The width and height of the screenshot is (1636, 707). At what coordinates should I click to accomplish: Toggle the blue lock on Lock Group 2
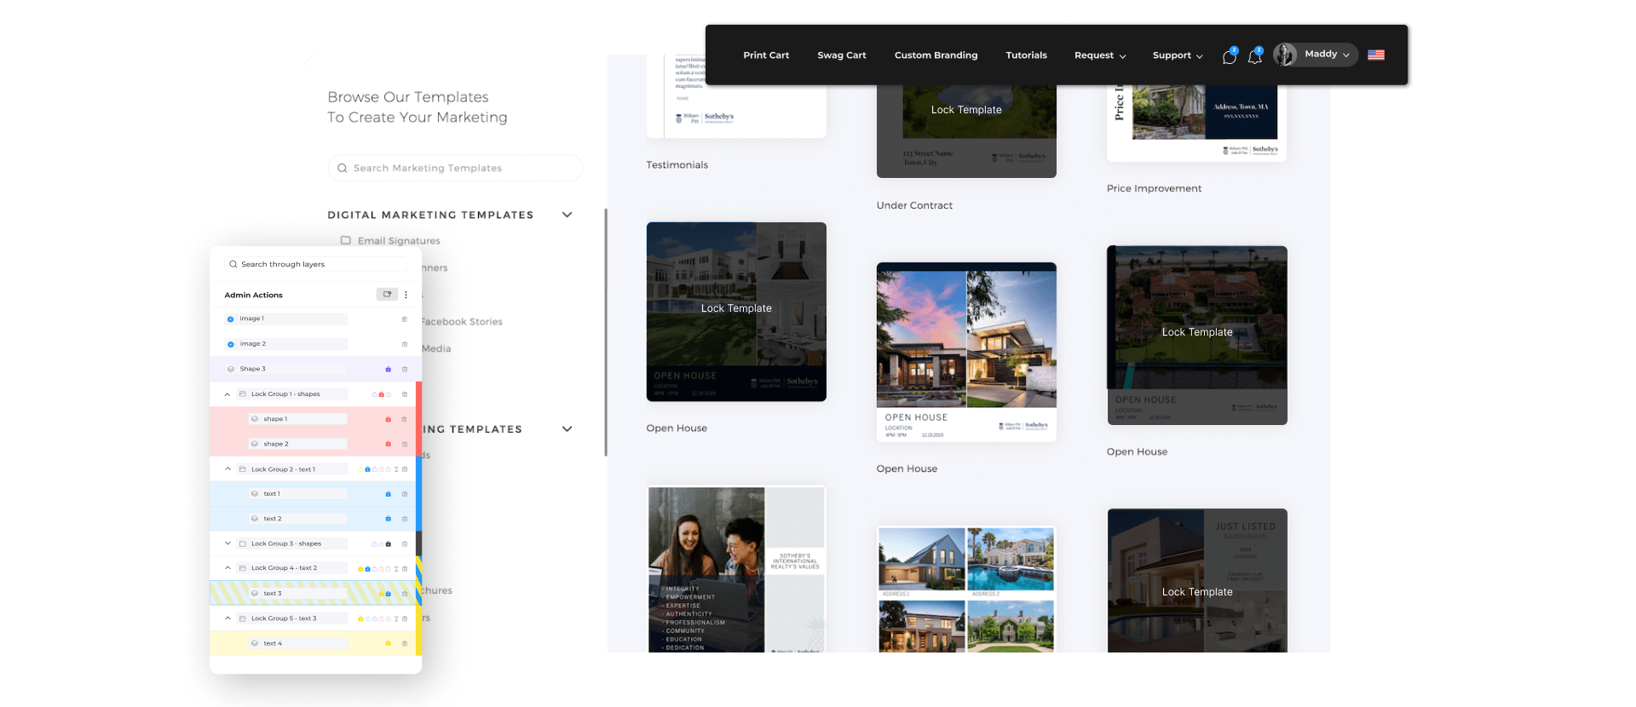(367, 469)
